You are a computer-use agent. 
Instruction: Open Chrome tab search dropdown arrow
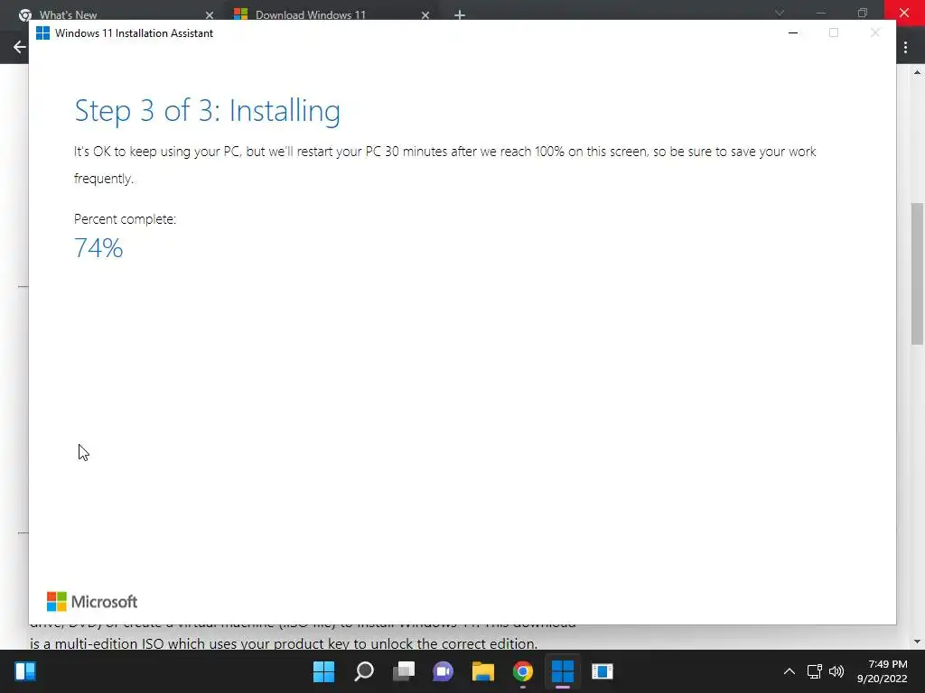click(x=780, y=13)
